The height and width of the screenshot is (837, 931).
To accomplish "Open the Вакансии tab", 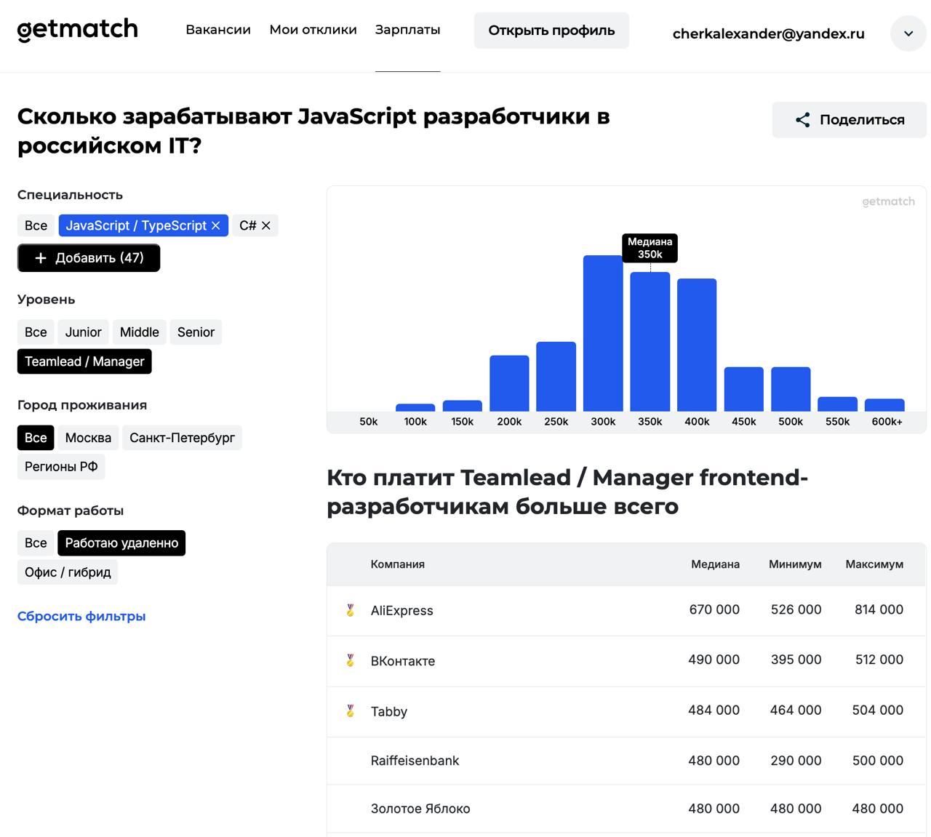I will [218, 30].
